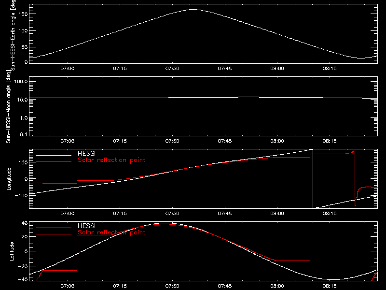Click the 100.0 tick on Moon angle axis
Image resolution: width=386 pixels, height=290 pixels.
(21, 82)
